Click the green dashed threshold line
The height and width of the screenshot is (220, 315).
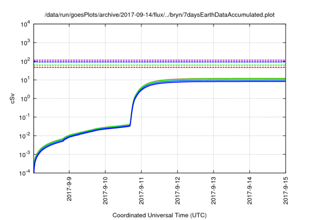point(159,65)
